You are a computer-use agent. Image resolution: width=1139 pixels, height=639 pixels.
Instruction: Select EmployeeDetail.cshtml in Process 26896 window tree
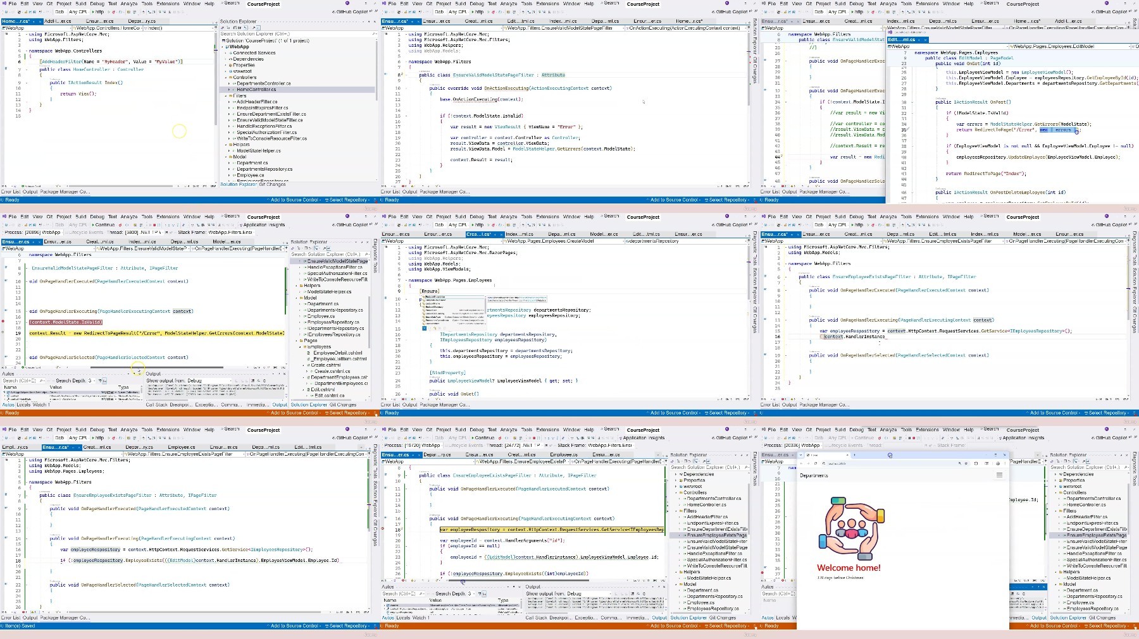[338, 353]
